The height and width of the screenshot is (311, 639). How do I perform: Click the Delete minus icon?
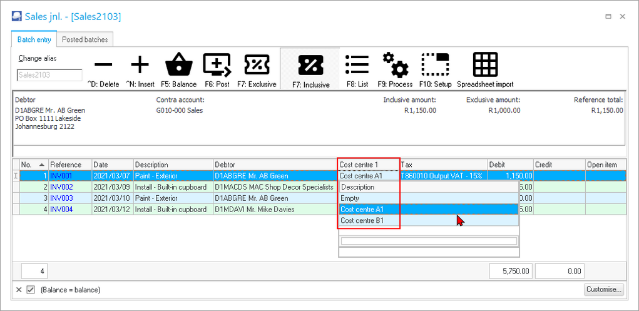tap(103, 65)
